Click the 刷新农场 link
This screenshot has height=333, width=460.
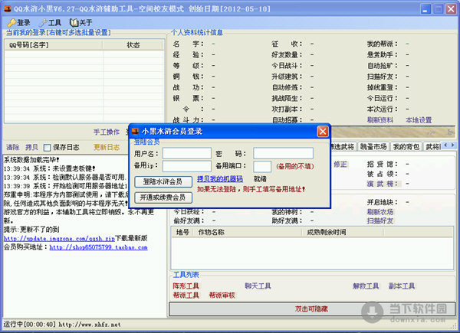pos(380,212)
